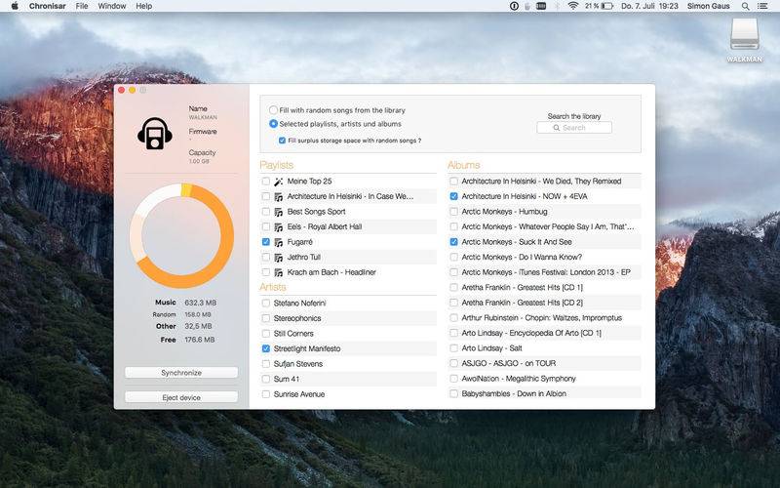Uncheck the Streetlight Manifesto artist

click(265, 348)
